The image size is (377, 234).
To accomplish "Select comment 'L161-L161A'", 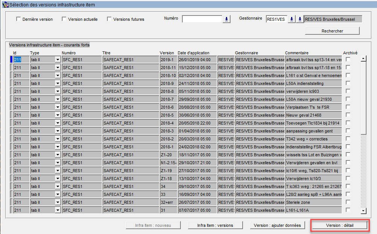I will click(x=313, y=210).
